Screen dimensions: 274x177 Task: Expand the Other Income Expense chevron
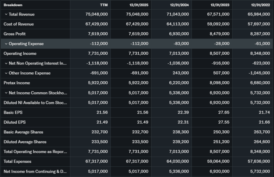point(6,73)
